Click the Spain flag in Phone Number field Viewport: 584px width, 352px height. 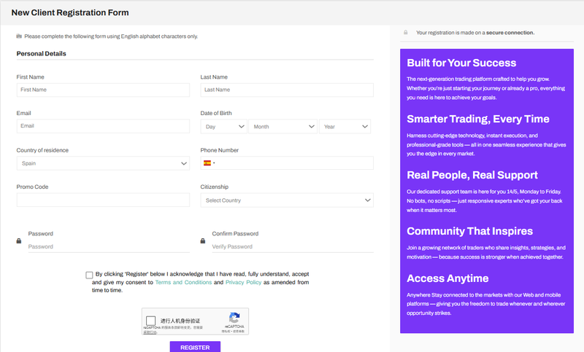[207, 163]
